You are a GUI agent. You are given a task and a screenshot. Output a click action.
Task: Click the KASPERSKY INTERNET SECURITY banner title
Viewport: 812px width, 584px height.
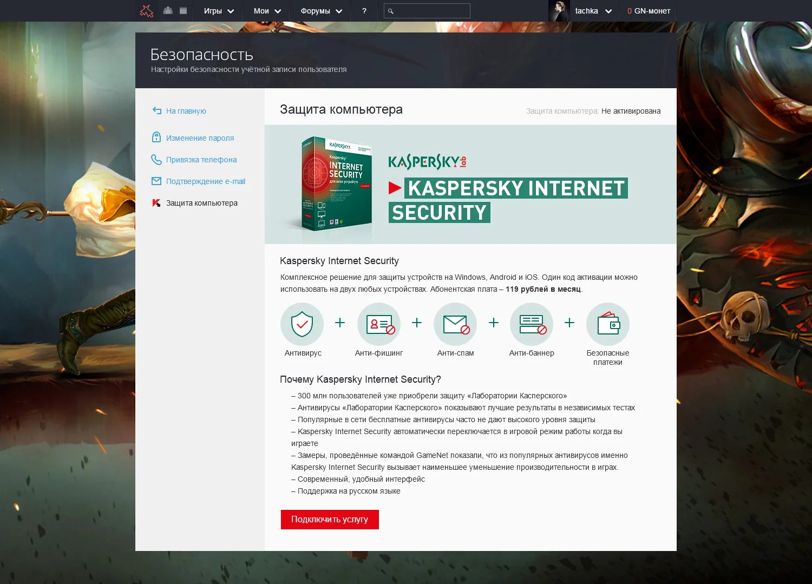tap(508, 200)
